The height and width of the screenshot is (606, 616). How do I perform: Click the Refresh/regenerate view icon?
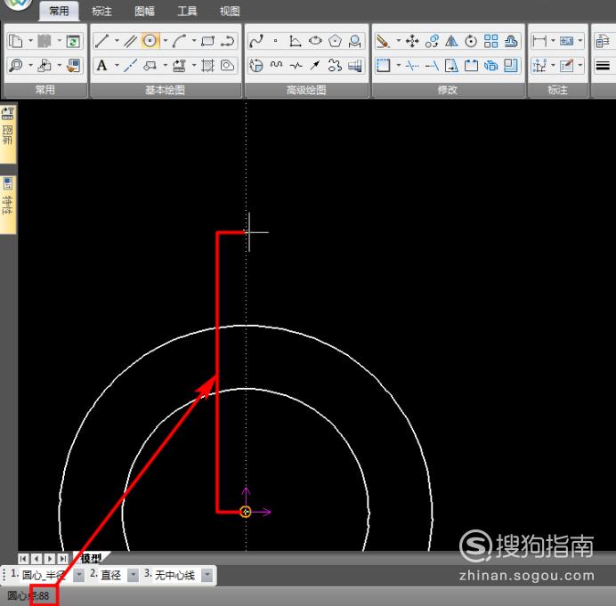coord(73,41)
